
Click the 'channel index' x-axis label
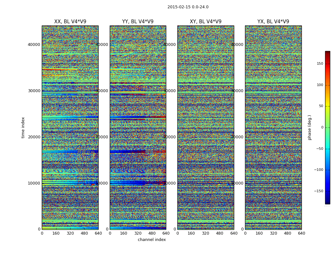pyautogui.click(x=152, y=240)
